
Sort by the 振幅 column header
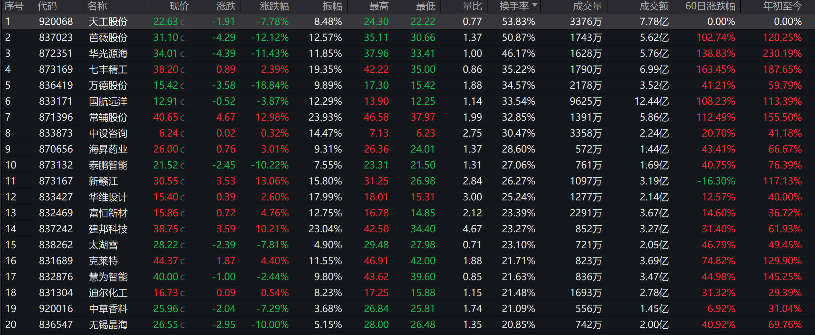click(x=332, y=6)
